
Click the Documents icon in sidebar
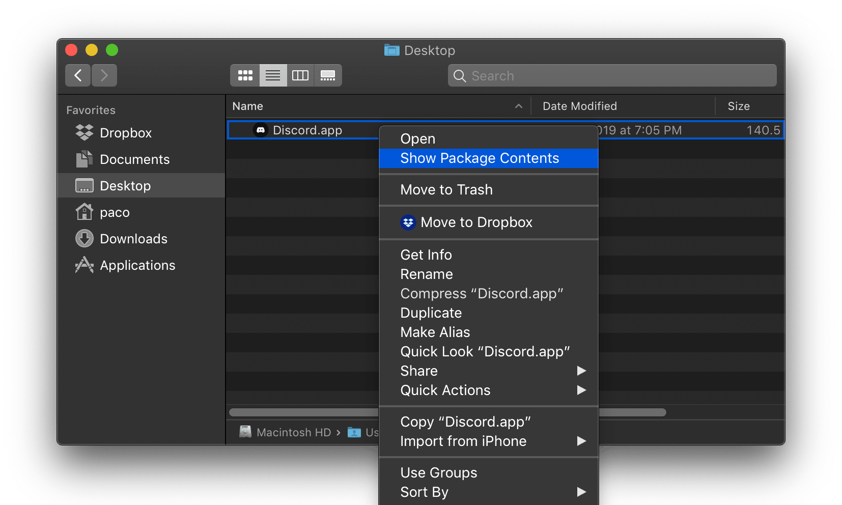click(85, 159)
